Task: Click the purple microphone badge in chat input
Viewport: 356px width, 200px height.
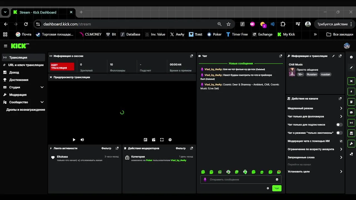Action: click(205, 179)
